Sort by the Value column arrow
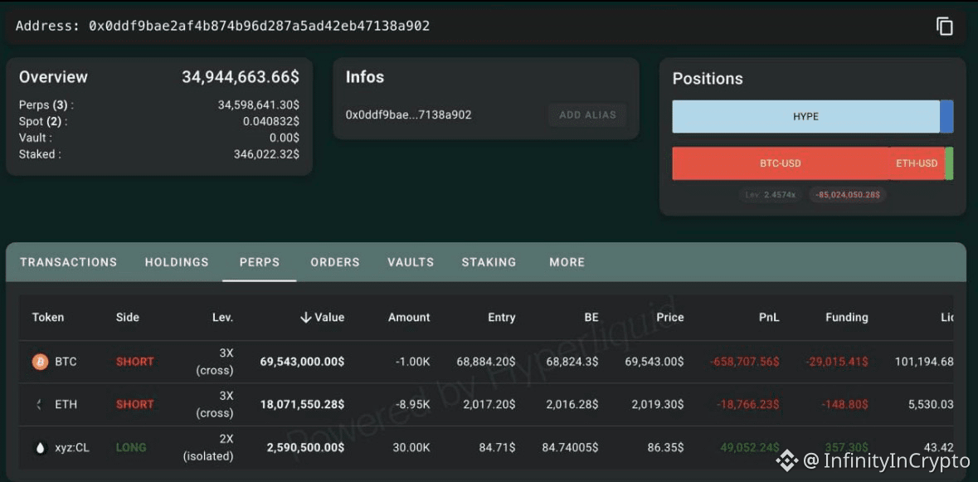 [305, 318]
